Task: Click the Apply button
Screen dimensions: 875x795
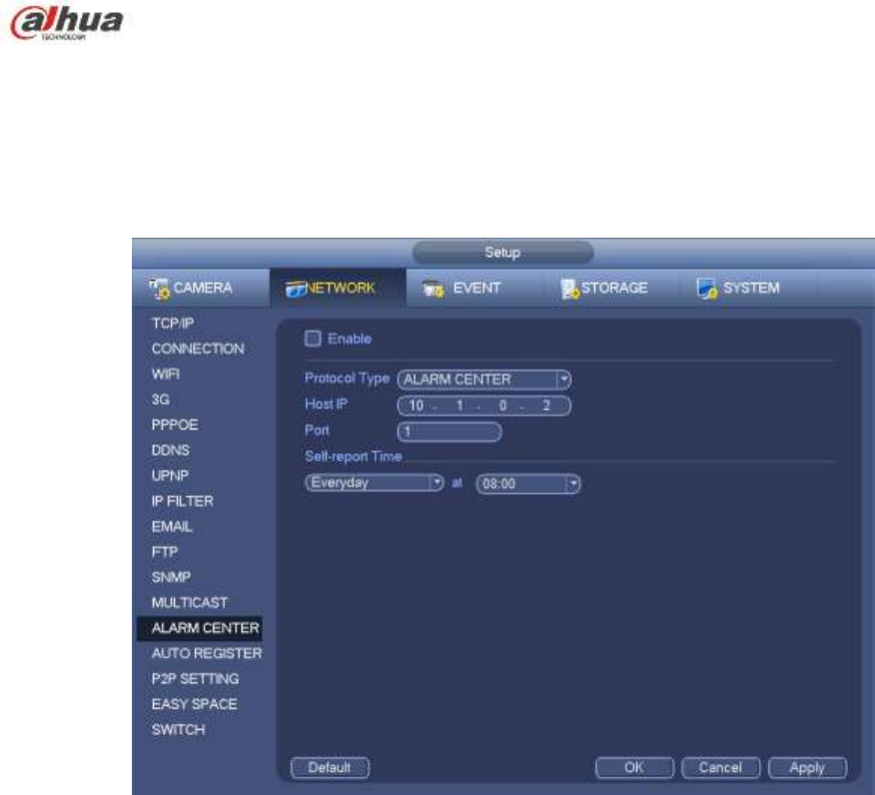Action: (807, 768)
